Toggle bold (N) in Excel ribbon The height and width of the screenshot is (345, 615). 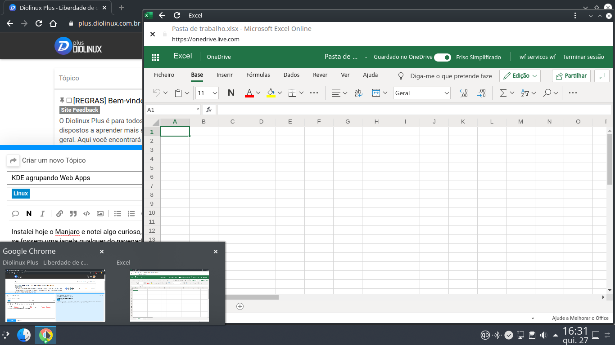tap(231, 93)
